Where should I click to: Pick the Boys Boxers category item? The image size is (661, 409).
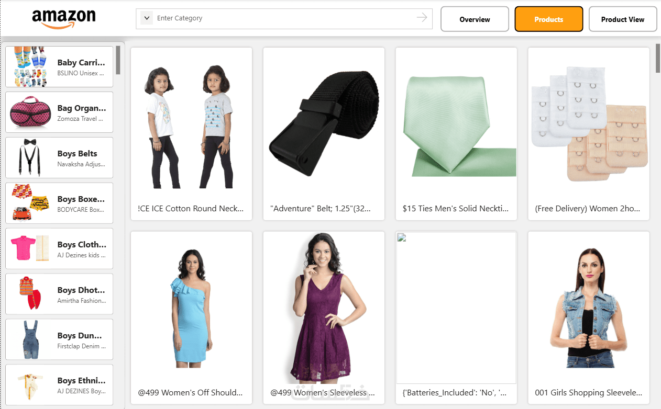(x=59, y=203)
